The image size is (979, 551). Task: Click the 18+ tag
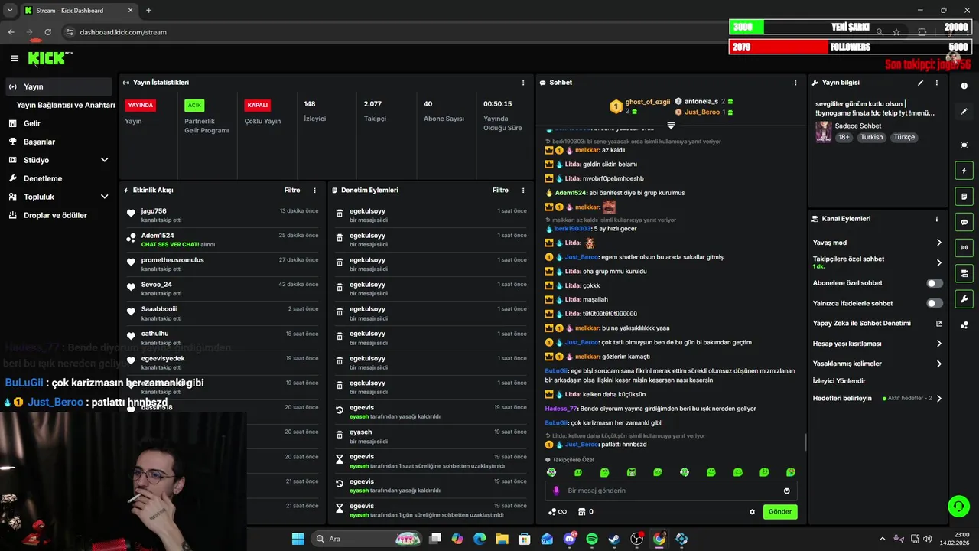pyautogui.click(x=844, y=137)
